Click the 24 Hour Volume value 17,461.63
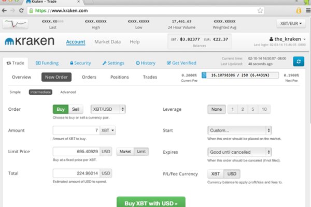This screenshot has height=207, width=311. (181, 21)
